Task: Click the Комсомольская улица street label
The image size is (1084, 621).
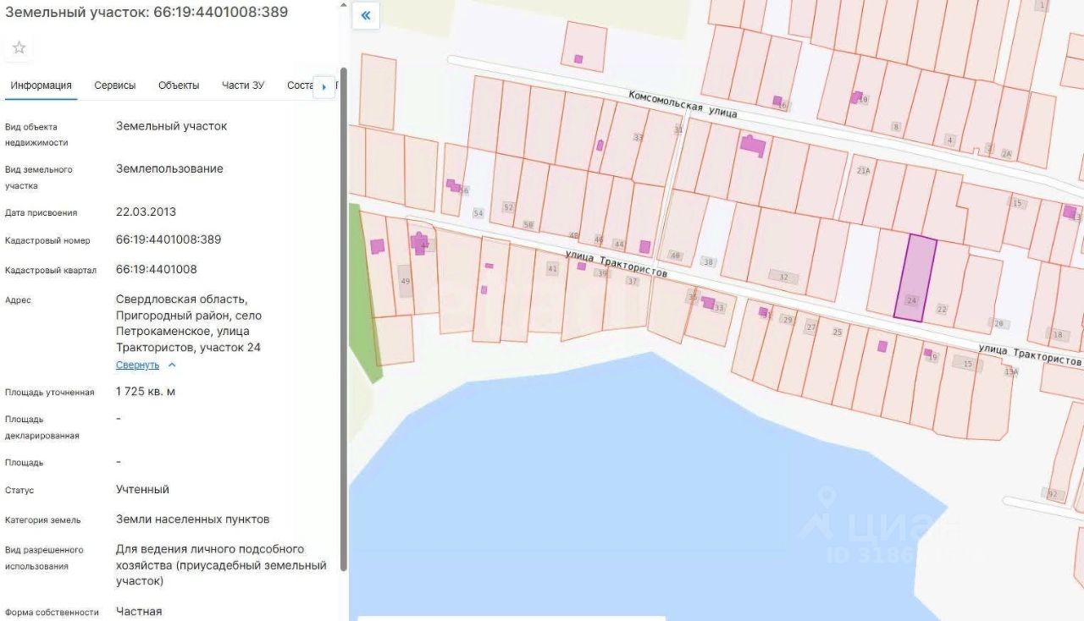Action: point(683,104)
